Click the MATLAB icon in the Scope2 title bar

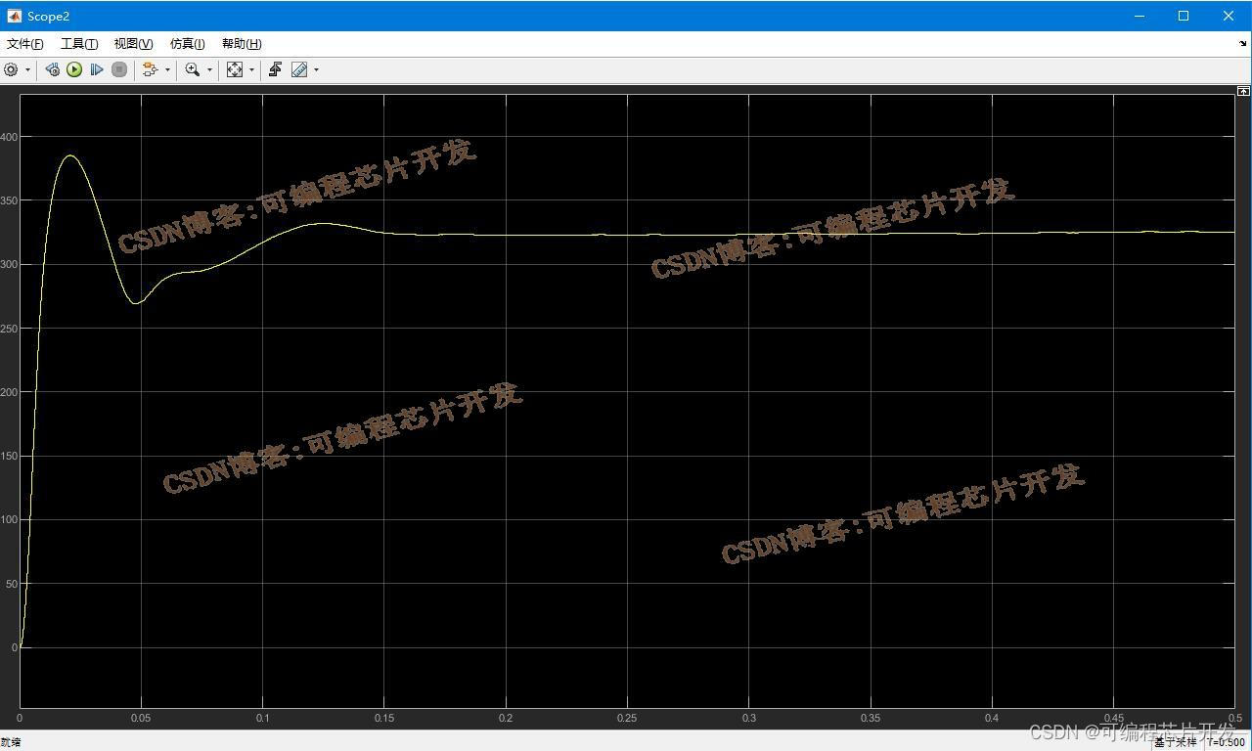[x=14, y=16]
